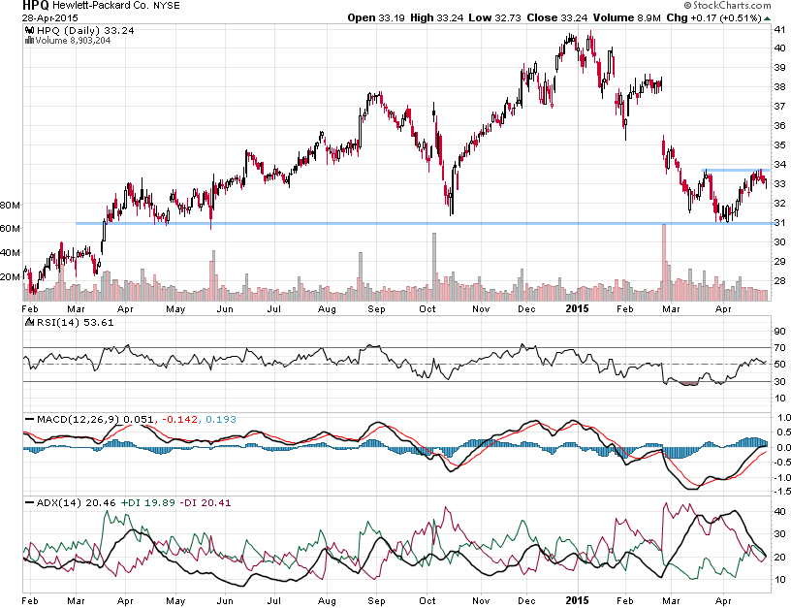Screen dimensions: 791x608
Task: Click the Low 32.73 value
Action: [x=494, y=17]
